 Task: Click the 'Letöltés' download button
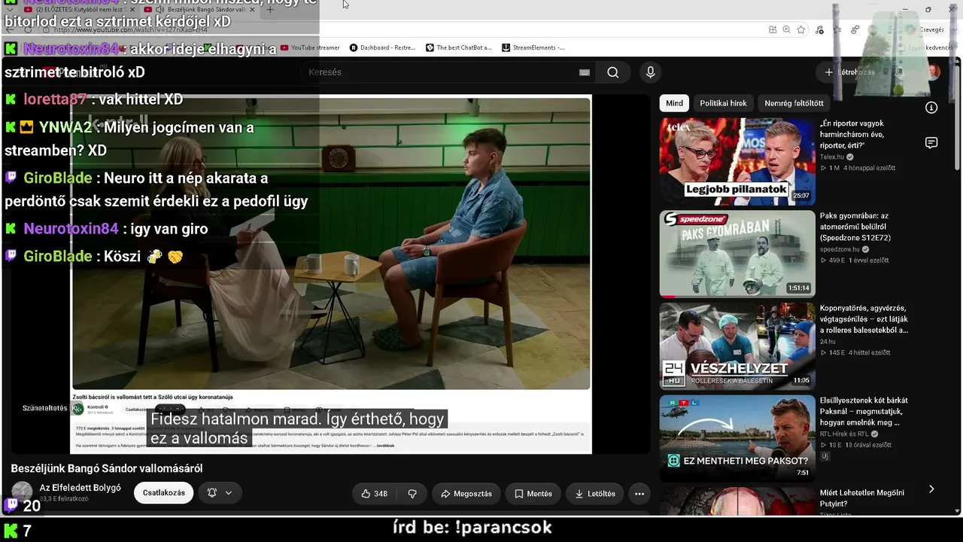[x=595, y=494]
